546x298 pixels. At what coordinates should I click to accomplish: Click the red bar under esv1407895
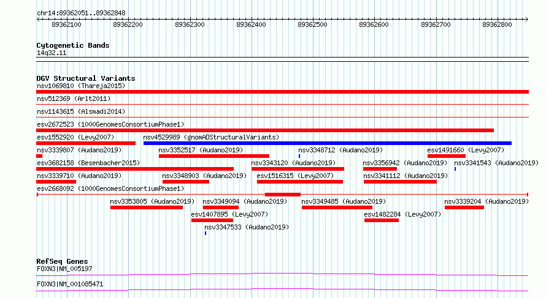click(212, 220)
